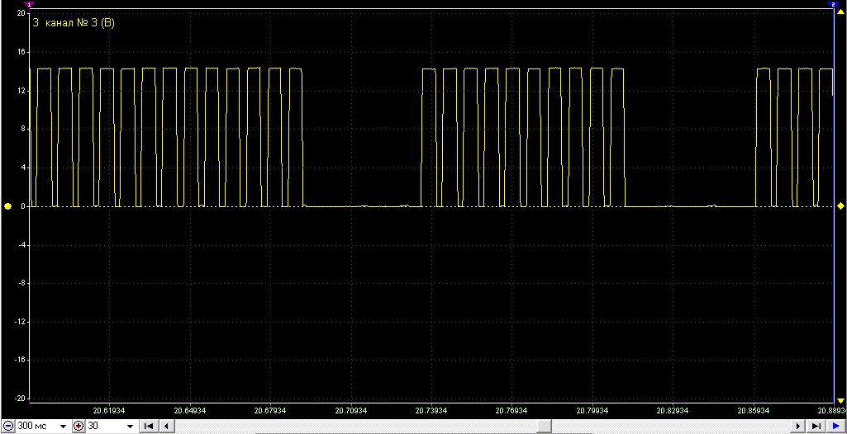Click the horizontal scrollbar thumb
Screen dimensions: 847x434
pyautogui.click(x=544, y=427)
